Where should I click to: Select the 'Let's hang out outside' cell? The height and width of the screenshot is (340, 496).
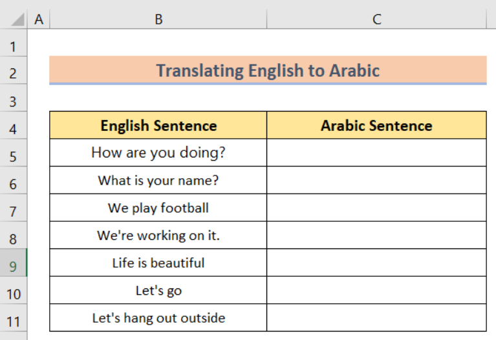click(158, 317)
